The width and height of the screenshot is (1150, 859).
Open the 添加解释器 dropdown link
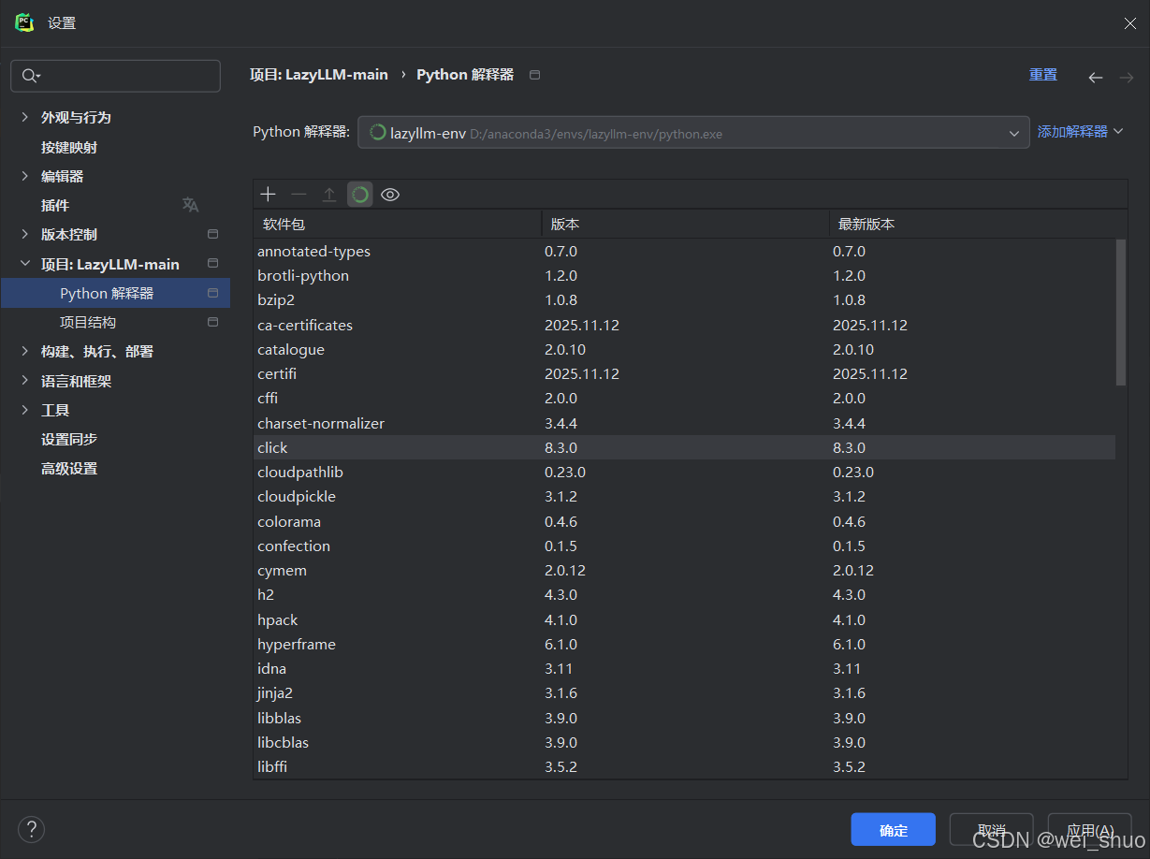pos(1080,132)
